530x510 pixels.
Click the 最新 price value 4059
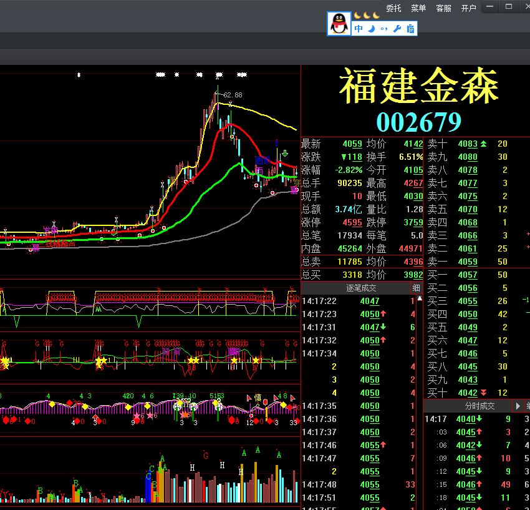352,144
